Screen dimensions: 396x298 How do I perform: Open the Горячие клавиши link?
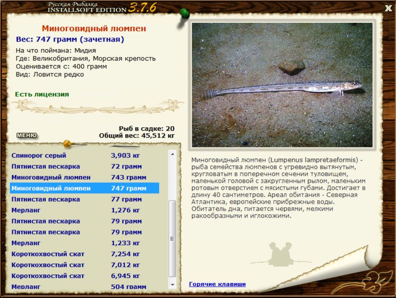217,284
